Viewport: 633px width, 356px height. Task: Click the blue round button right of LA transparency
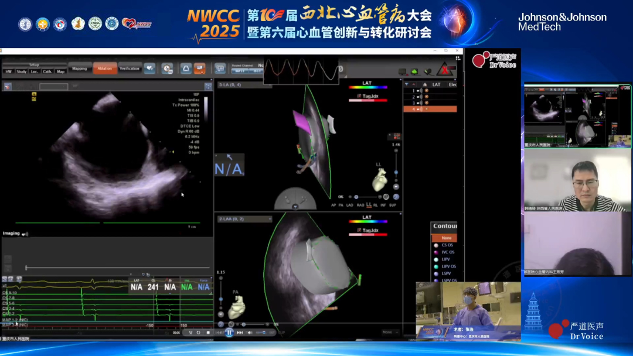click(396, 197)
